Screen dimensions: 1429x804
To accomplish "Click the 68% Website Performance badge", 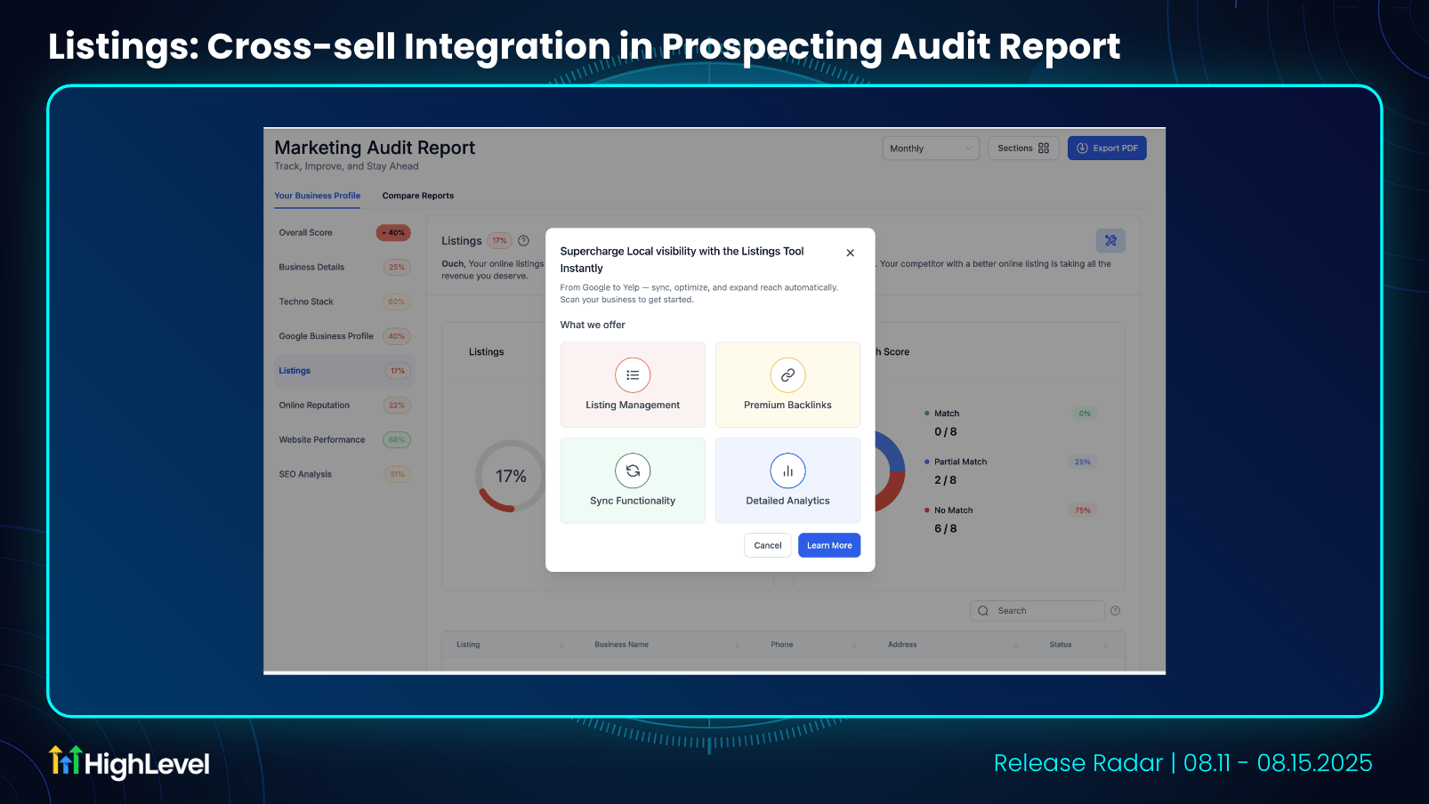I will point(397,439).
